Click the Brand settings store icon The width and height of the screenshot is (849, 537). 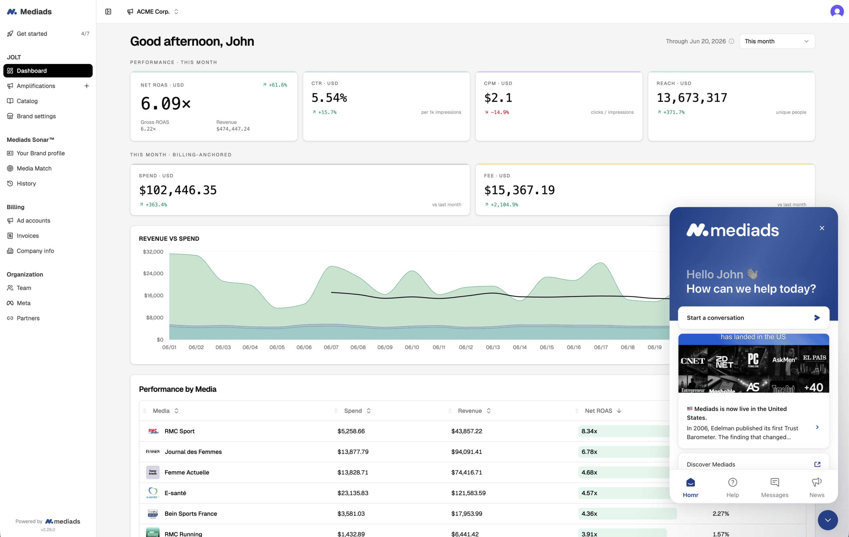click(10, 116)
